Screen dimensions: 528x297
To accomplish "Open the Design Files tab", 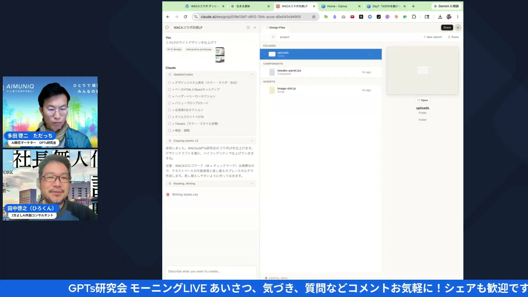I will pyautogui.click(x=276, y=28).
